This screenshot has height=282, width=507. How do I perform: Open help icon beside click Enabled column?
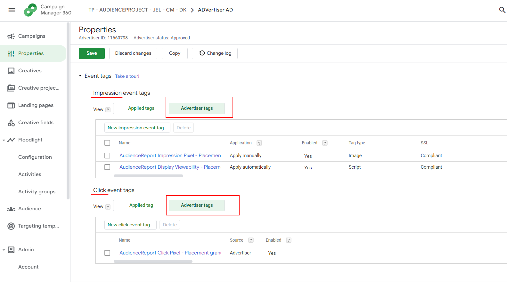point(289,240)
